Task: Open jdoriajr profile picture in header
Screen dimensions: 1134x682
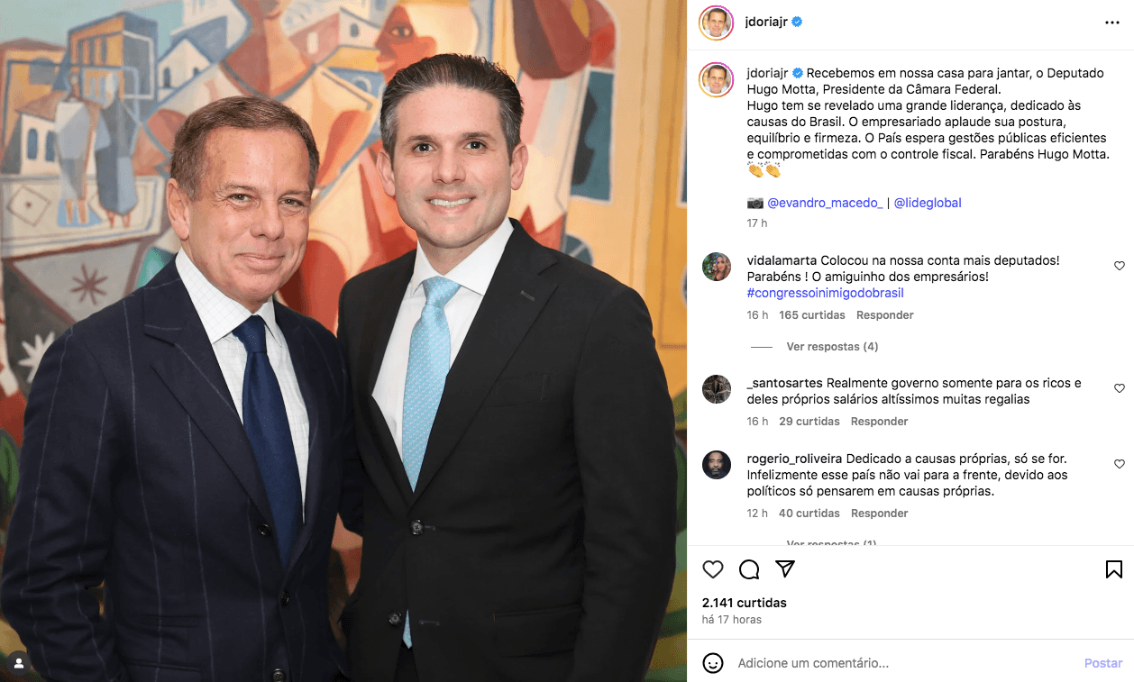Action: [717, 23]
